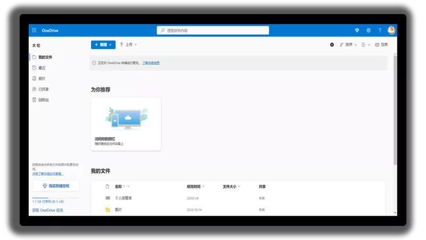
Task: Open the settings gear icon
Action: pos(368,30)
